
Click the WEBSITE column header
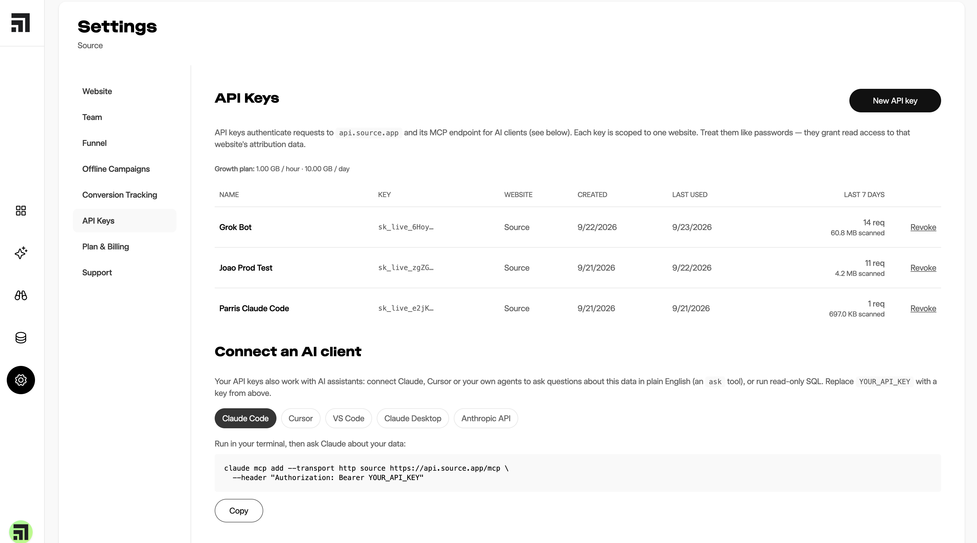[x=518, y=195]
